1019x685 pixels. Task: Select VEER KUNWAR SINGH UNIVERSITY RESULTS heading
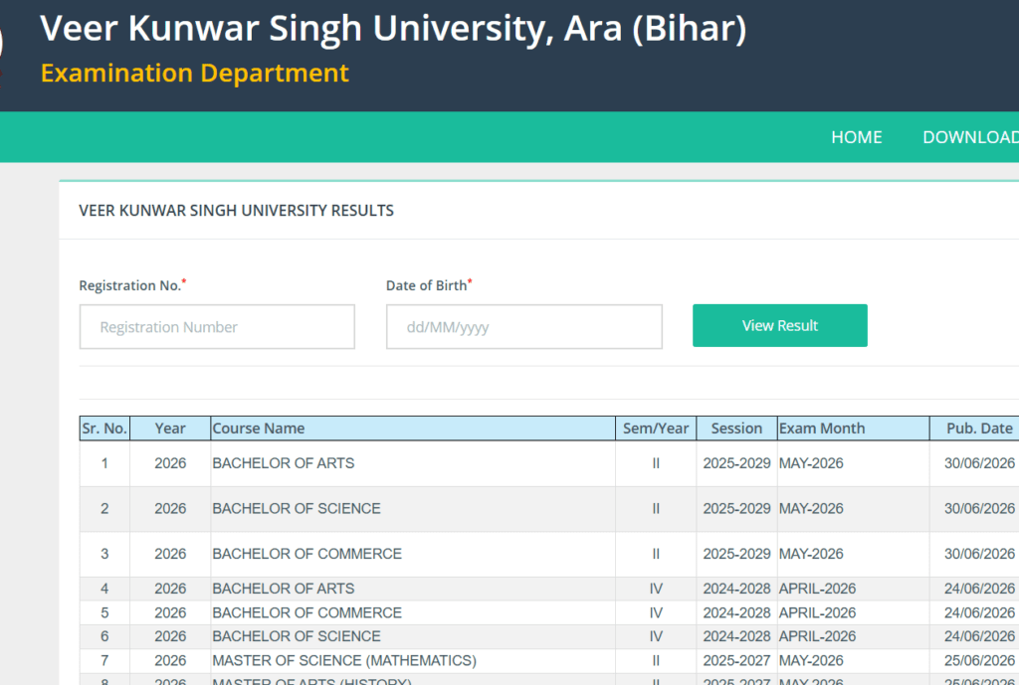[x=236, y=211]
